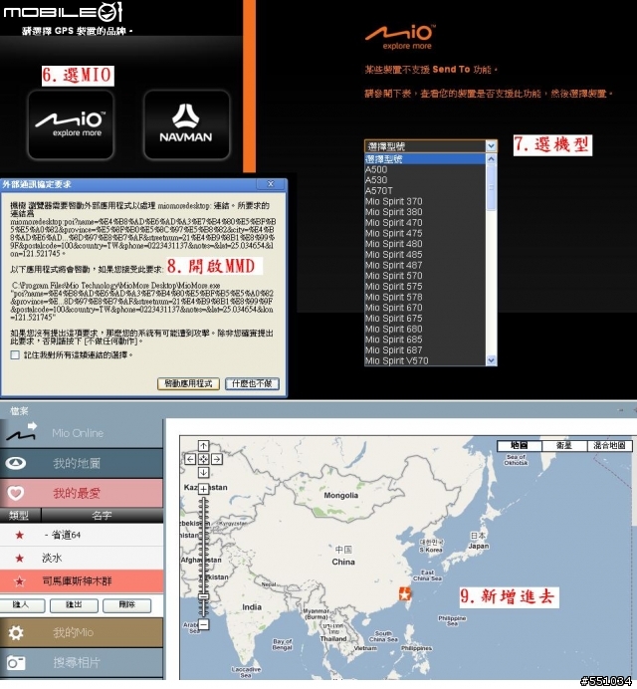
Task: Select favorite 淡水 row
Action: click(82, 558)
